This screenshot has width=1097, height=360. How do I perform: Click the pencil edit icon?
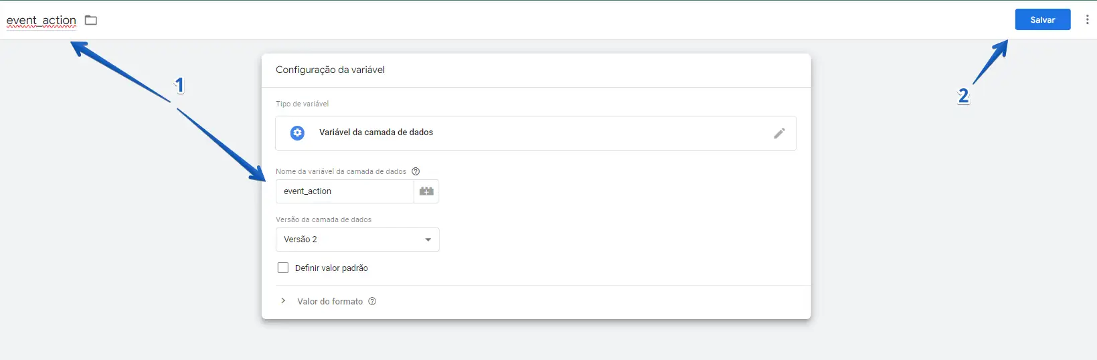pyautogui.click(x=779, y=133)
